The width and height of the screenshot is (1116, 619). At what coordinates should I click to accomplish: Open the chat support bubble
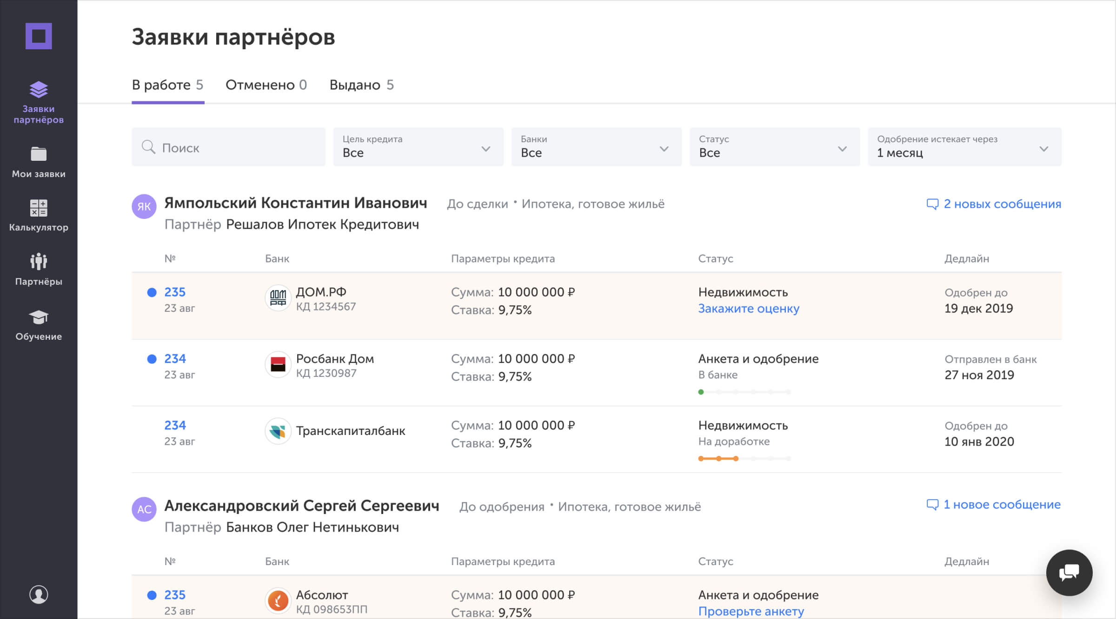click(1069, 573)
